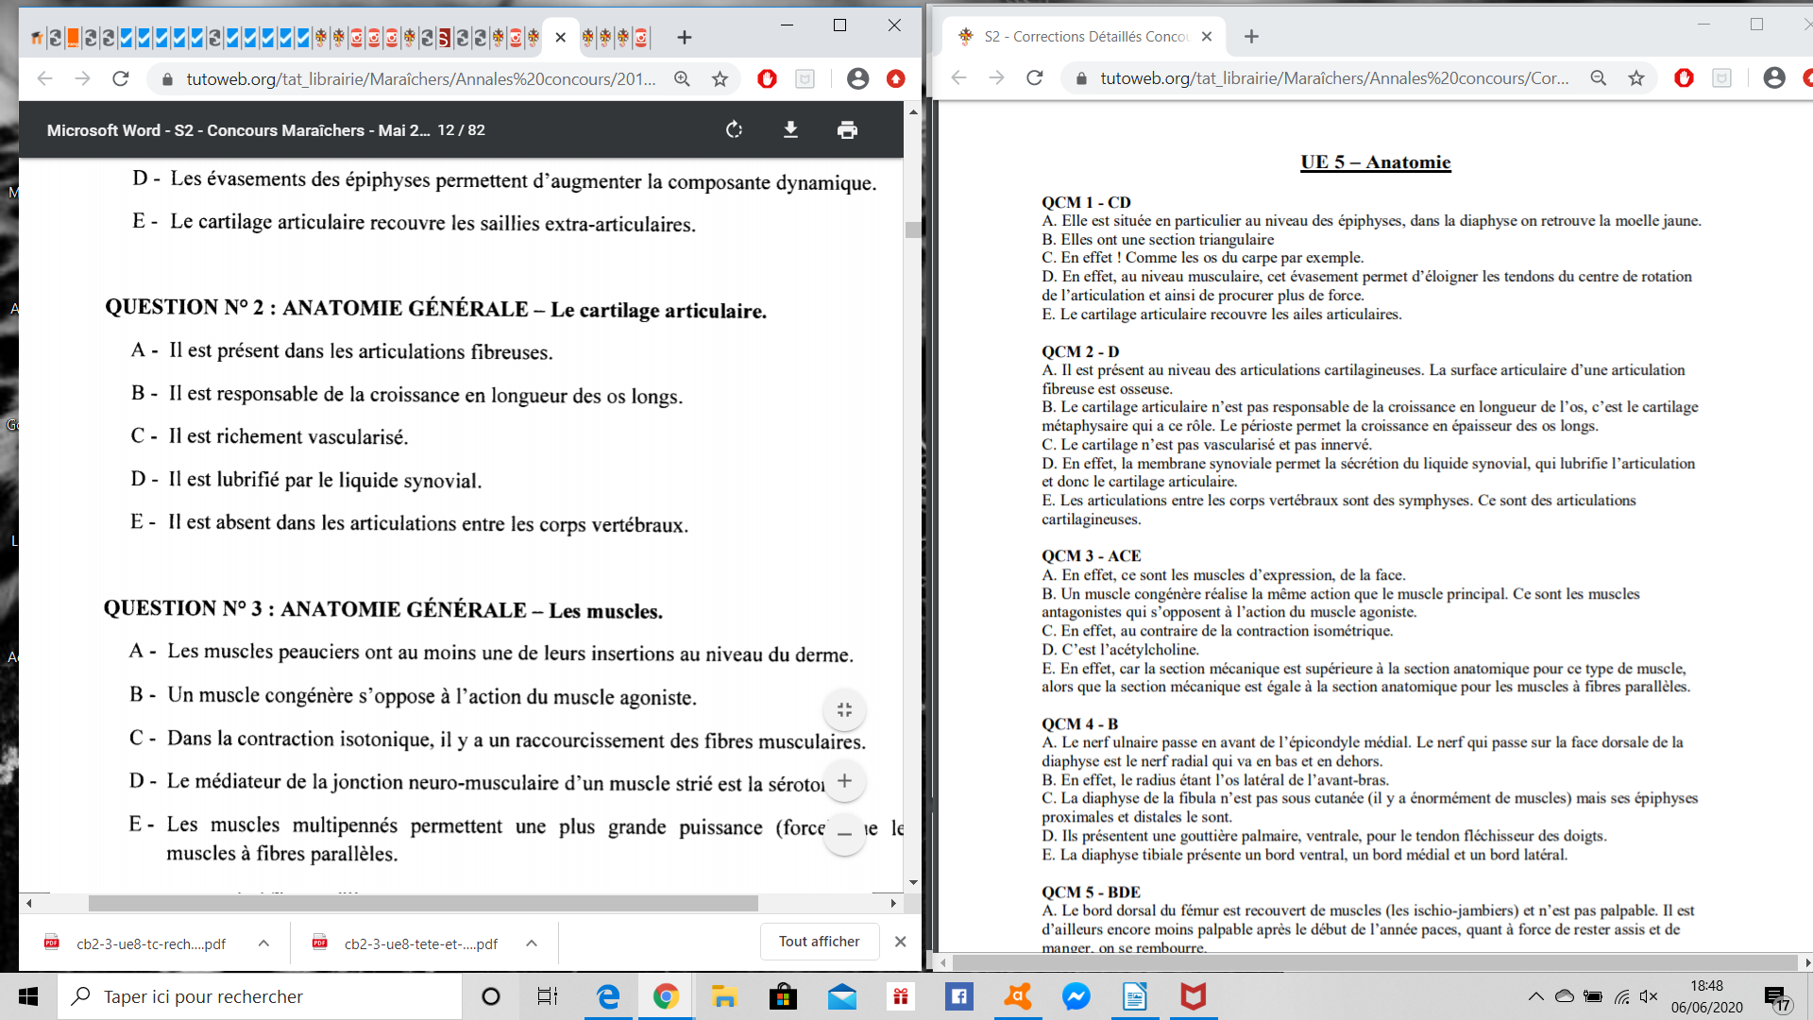The image size is (1813, 1020).
Task: Zoom out the PDF with minus button
Action: [844, 834]
